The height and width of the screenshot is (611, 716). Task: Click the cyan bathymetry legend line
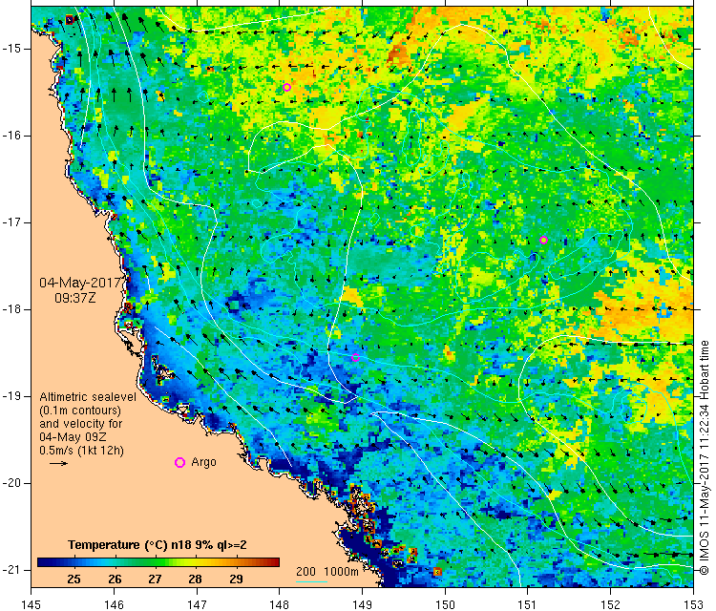pos(311,581)
